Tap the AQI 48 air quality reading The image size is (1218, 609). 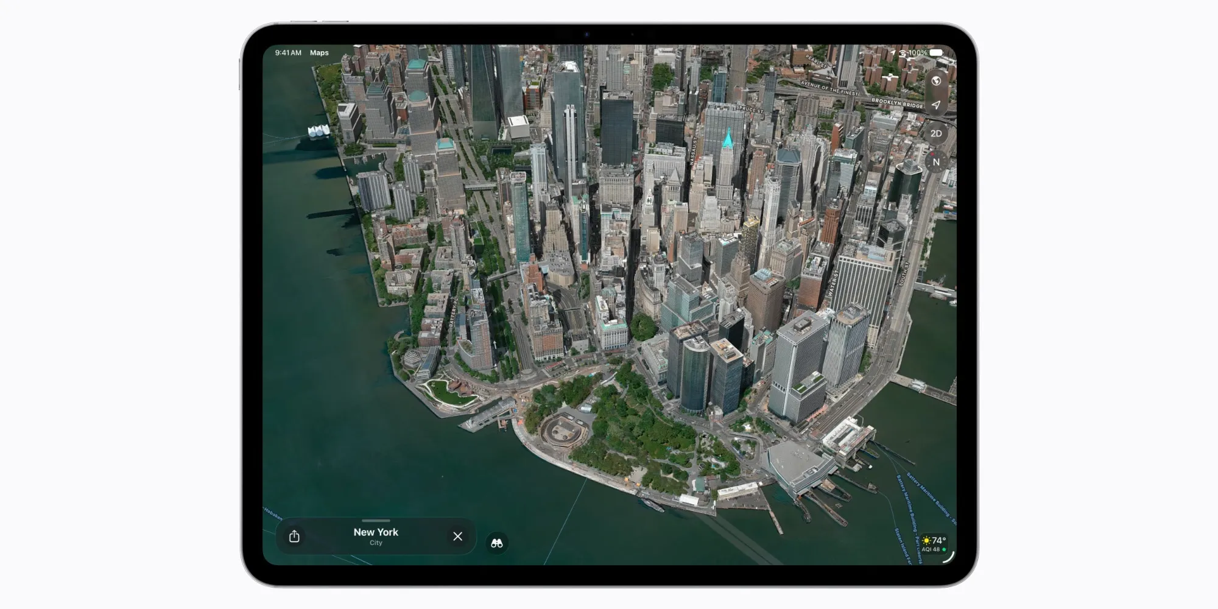(x=934, y=549)
